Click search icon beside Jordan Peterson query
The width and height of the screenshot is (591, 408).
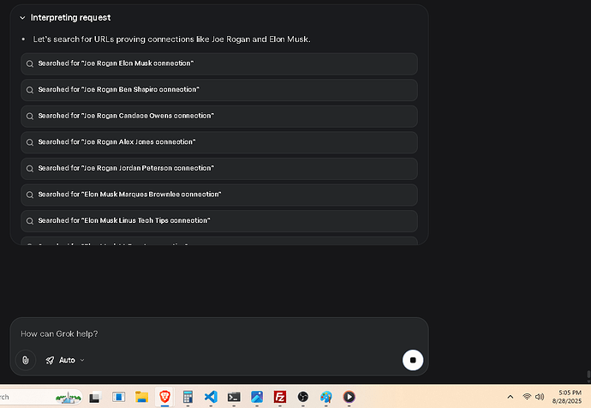30,169
